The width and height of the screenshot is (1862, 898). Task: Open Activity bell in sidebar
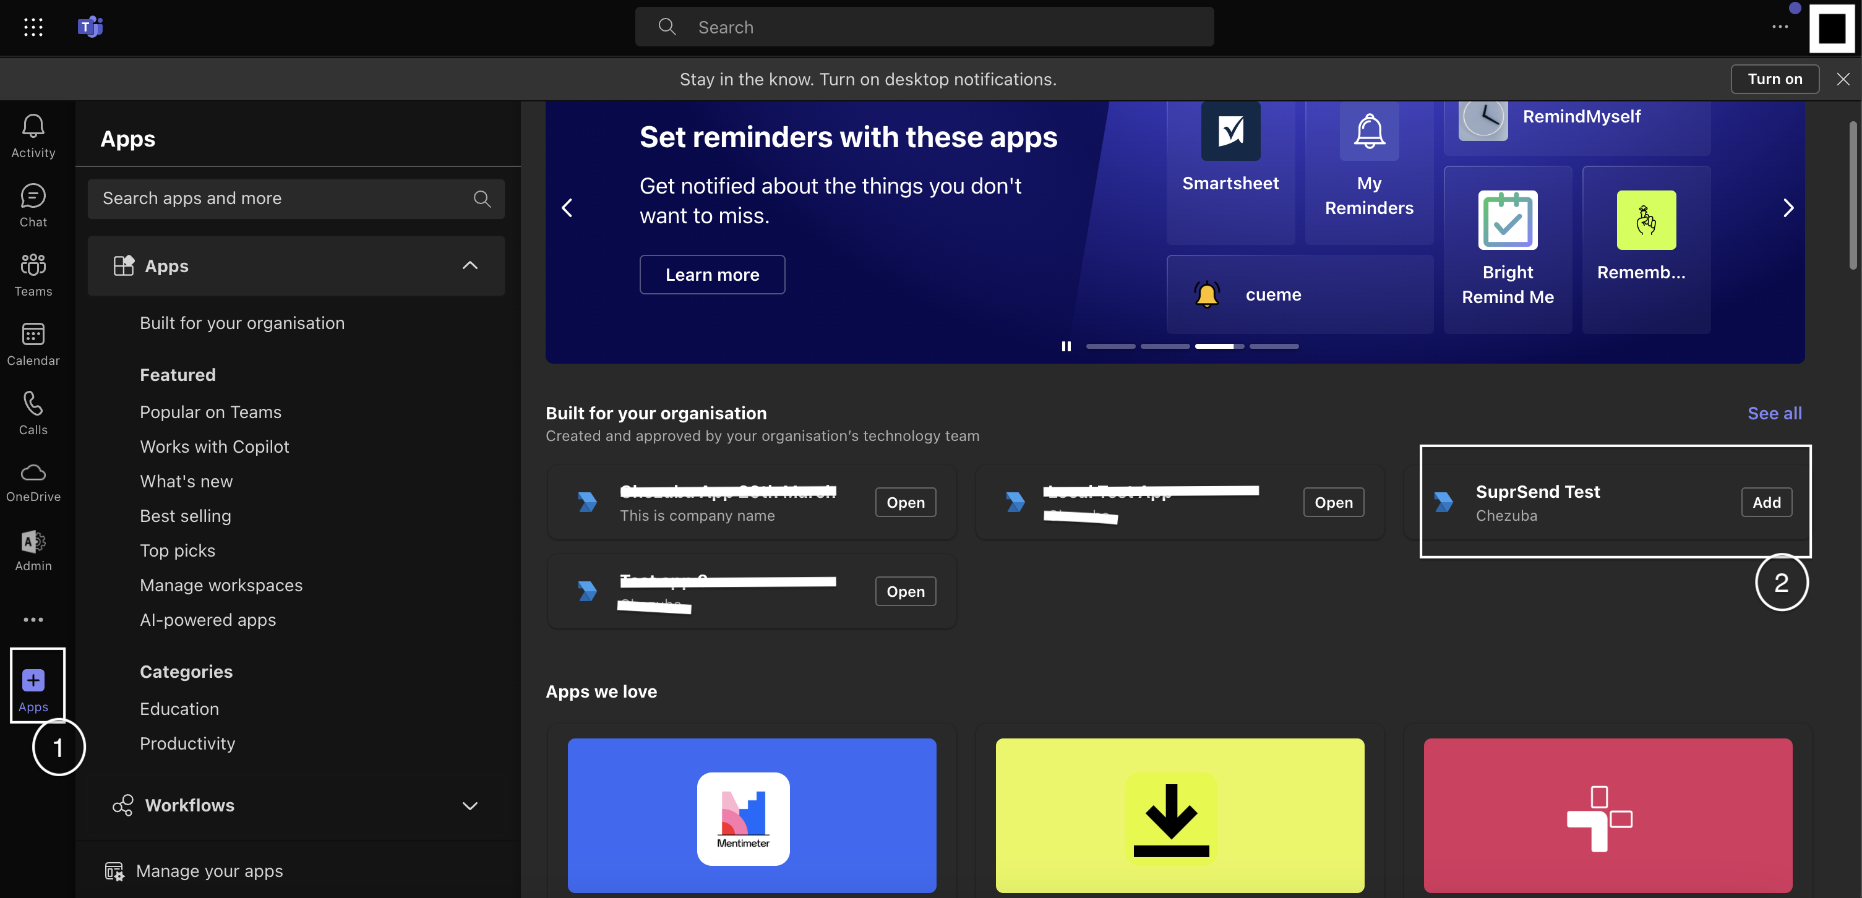(x=33, y=136)
